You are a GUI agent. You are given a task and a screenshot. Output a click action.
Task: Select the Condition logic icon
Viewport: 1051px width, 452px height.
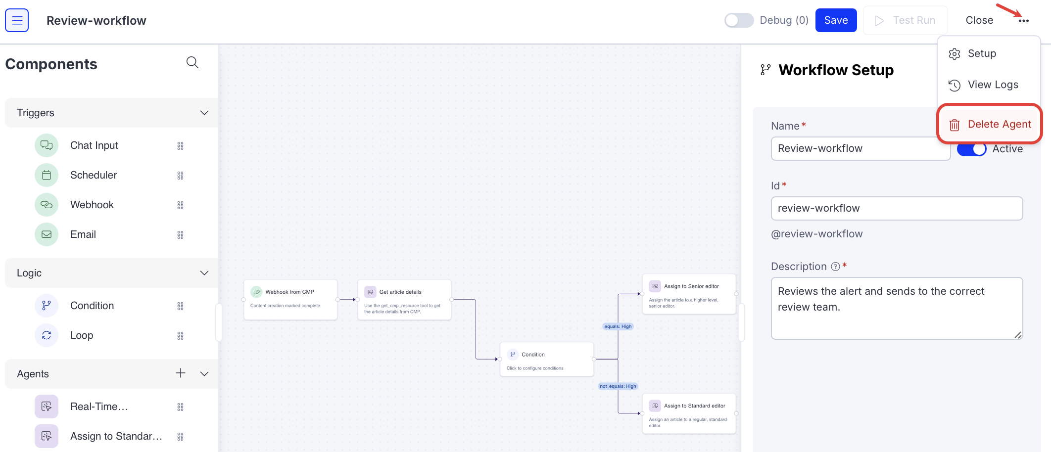tap(47, 306)
